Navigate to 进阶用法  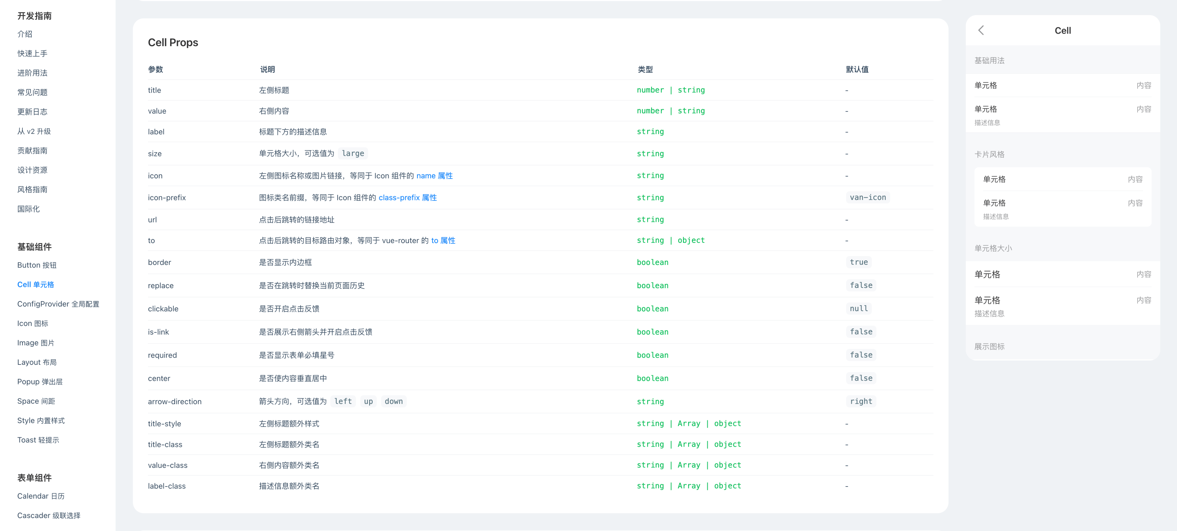pyautogui.click(x=32, y=73)
